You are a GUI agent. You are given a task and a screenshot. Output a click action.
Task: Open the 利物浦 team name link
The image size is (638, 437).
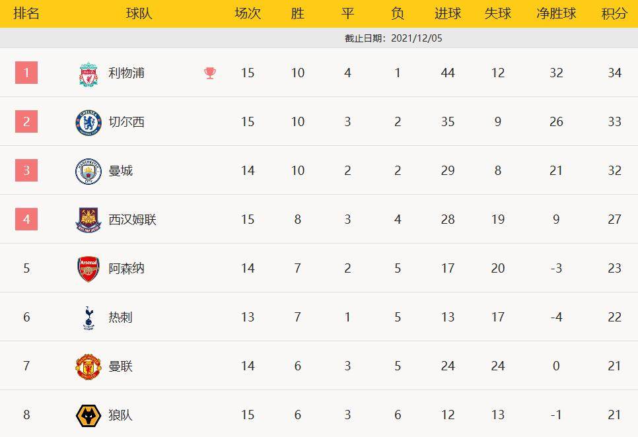[x=126, y=73]
